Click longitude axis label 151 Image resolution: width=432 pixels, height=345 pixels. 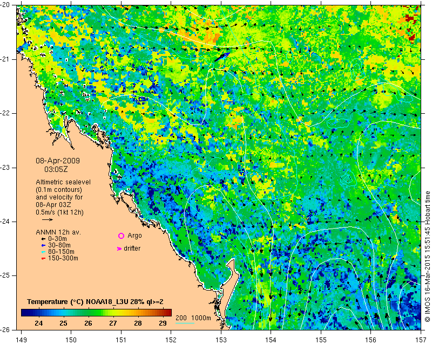point(121,340)
